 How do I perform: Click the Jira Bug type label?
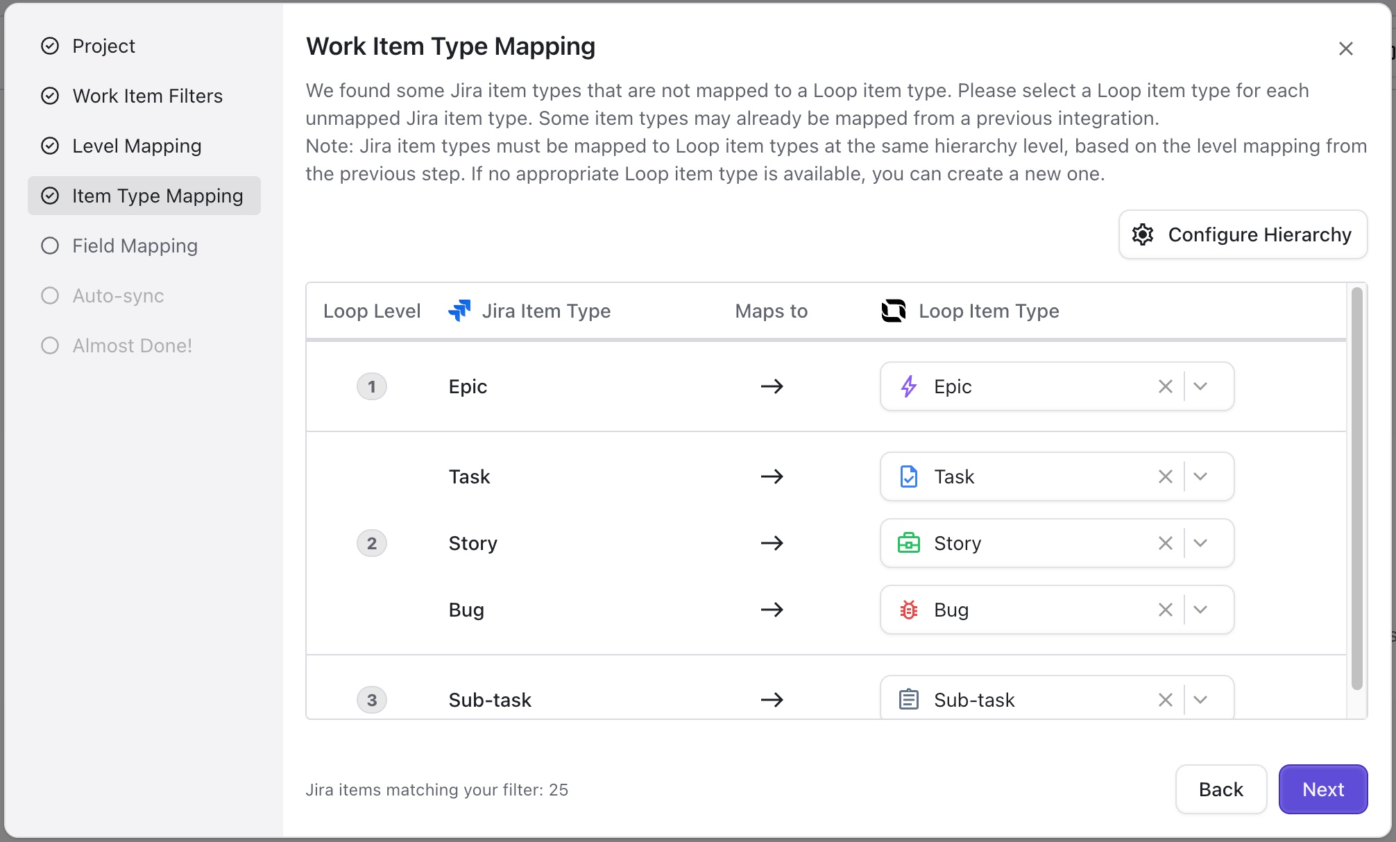[466, 610]
